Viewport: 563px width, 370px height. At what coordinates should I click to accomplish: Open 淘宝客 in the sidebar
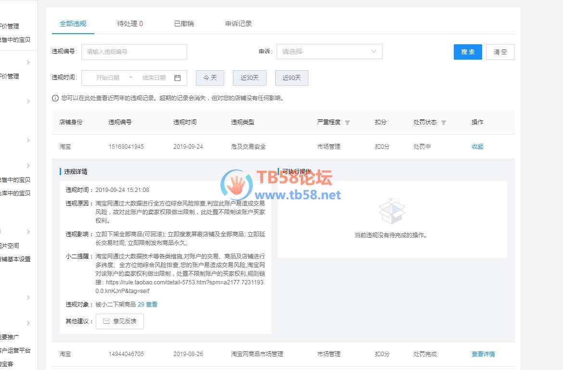click(x=7, y=364)
